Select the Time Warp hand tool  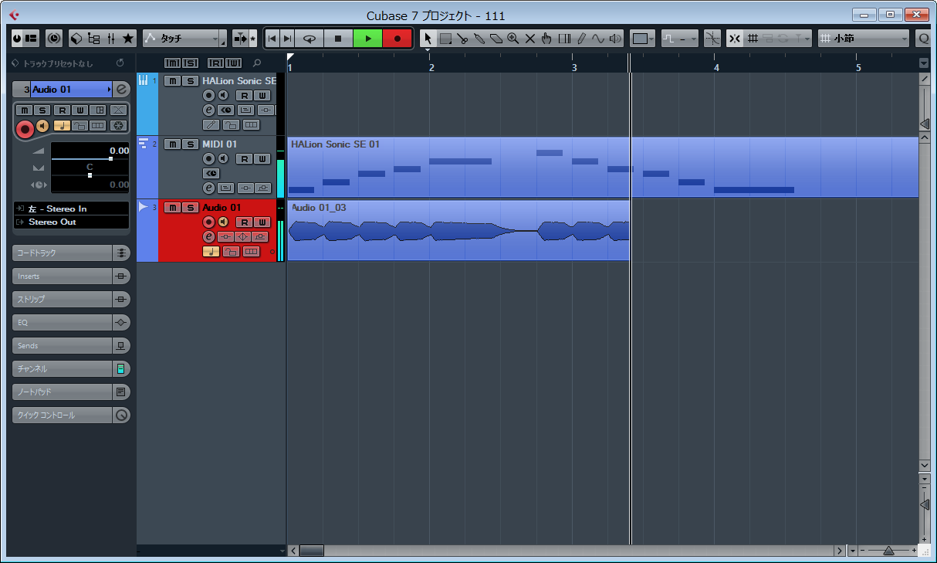point(546,38)
